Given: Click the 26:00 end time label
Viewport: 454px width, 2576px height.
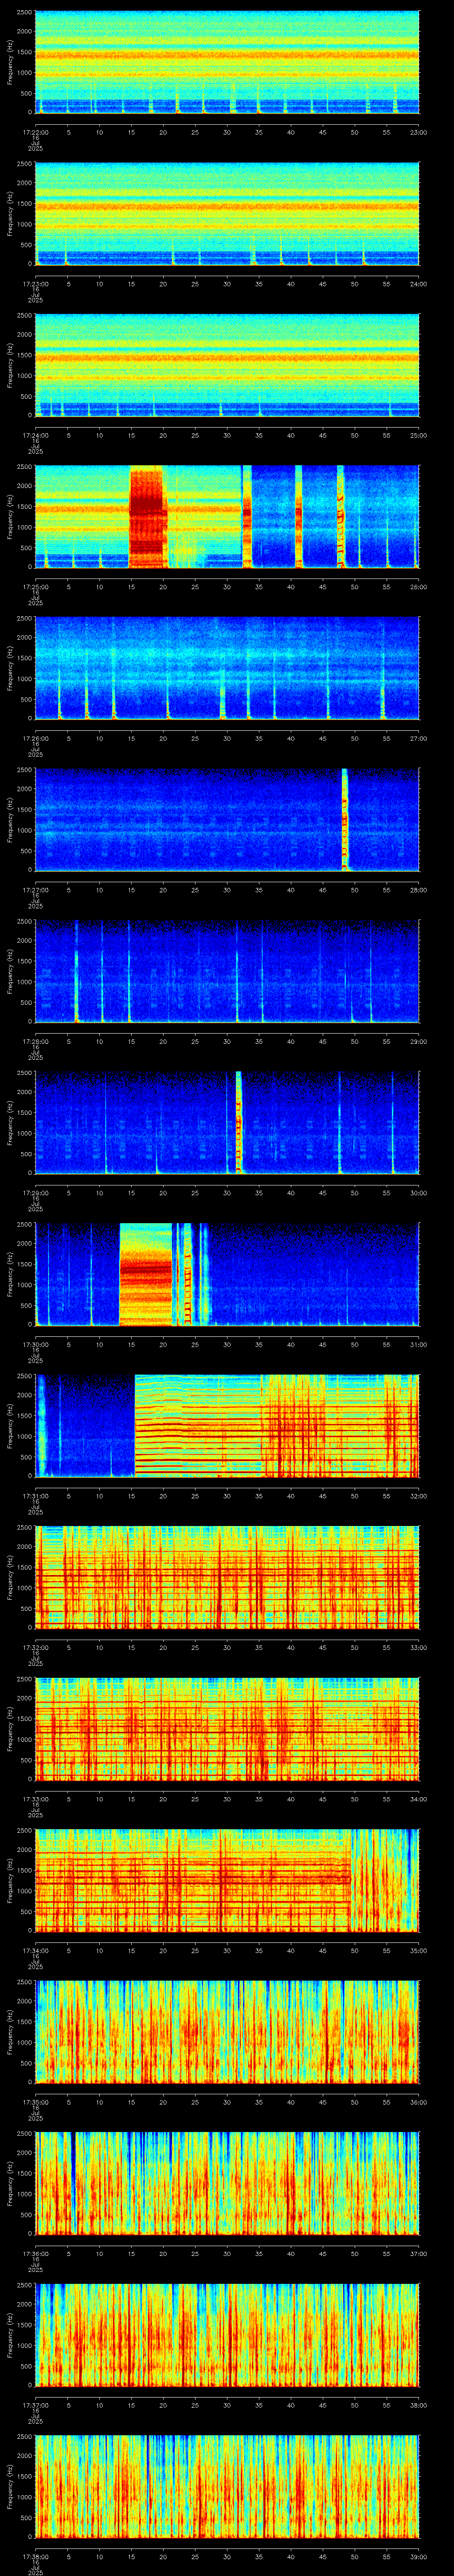Looking at the screenshot, I should click(x=418, y=587).
